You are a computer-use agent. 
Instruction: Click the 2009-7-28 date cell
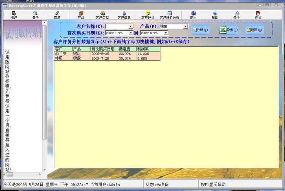point(104,58)
